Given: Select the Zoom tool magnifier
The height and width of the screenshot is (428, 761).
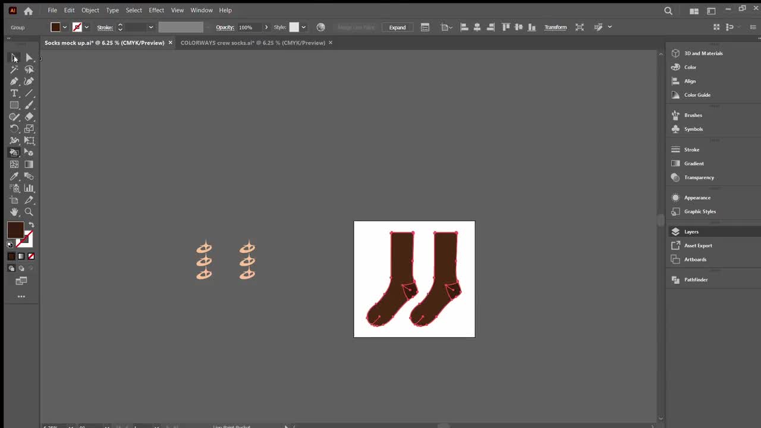Looking at the screenshot, I should [x=29, y=212].
